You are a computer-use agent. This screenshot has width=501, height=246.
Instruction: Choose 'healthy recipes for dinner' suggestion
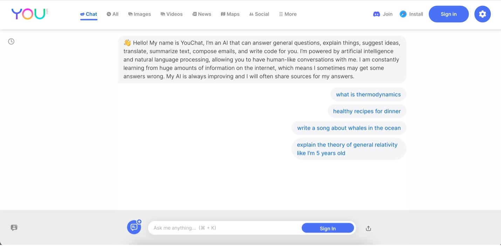pyautogui.click(x=367, y=111)
